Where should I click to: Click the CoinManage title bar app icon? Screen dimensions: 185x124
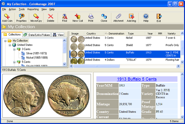(x=3, y=4)
